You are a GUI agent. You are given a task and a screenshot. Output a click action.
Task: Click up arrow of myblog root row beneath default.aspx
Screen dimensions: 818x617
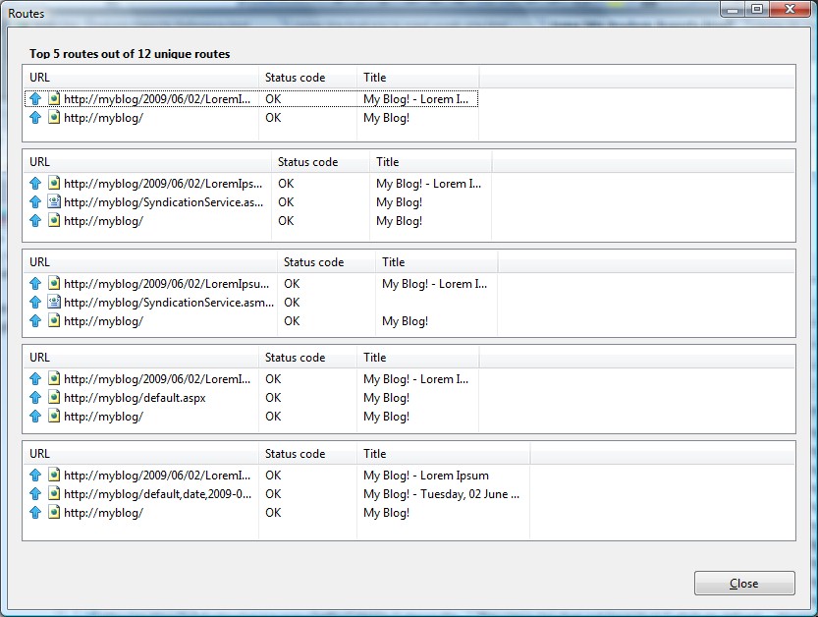[35, 417]
